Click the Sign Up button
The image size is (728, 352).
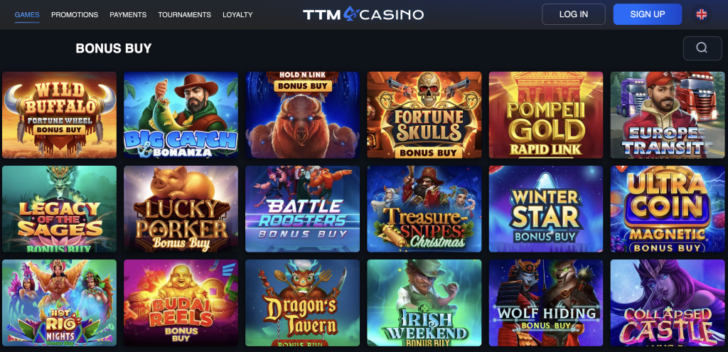(x=648, y=14)
